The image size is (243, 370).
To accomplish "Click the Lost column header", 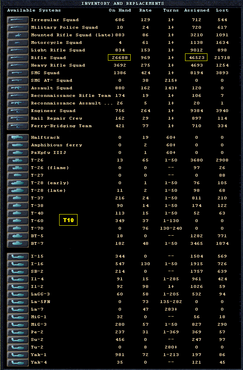I will [x=222, y=10].
